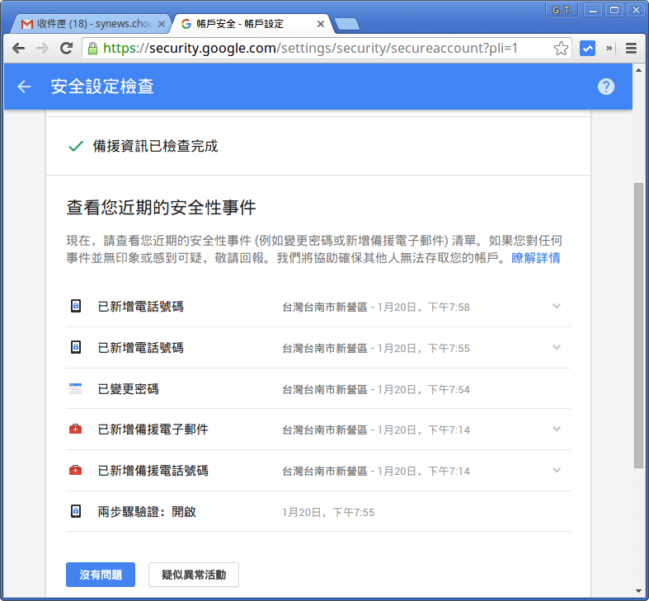Click the 疑似異常活動 button
The height and width of the screenshot is (601, 649).
(194, 575)
